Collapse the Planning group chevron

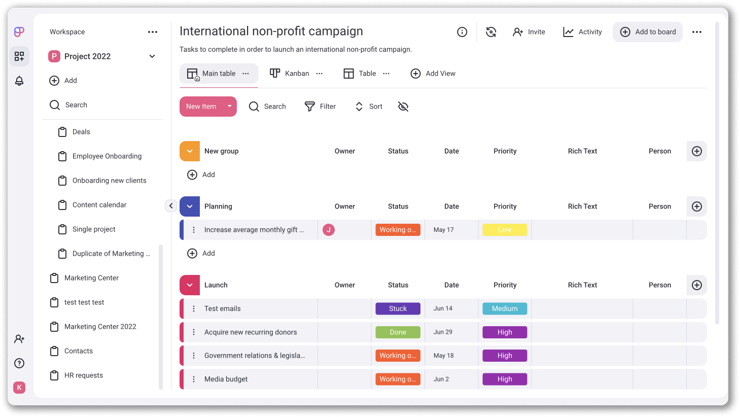coord(189,206)
